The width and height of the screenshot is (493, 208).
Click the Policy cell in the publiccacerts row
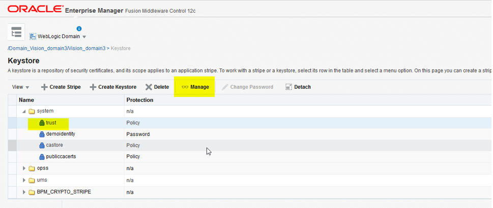[133, 157]
